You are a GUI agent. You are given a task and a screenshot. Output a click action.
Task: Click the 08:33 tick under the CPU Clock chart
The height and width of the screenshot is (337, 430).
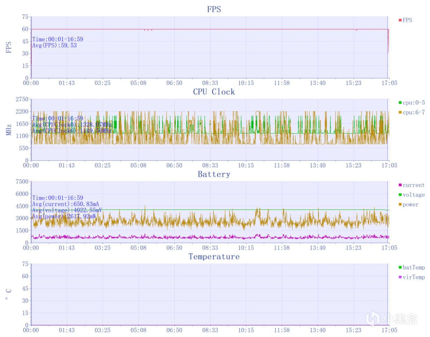point(210,165)
